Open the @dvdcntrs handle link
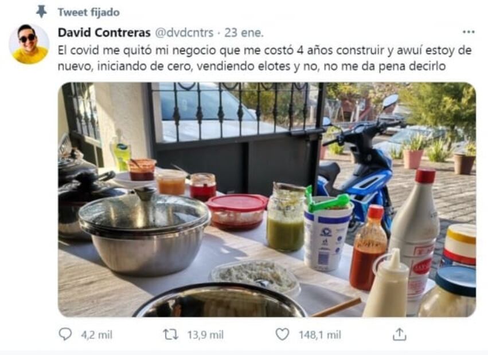 pyautogui.click(x=184, y=32)
